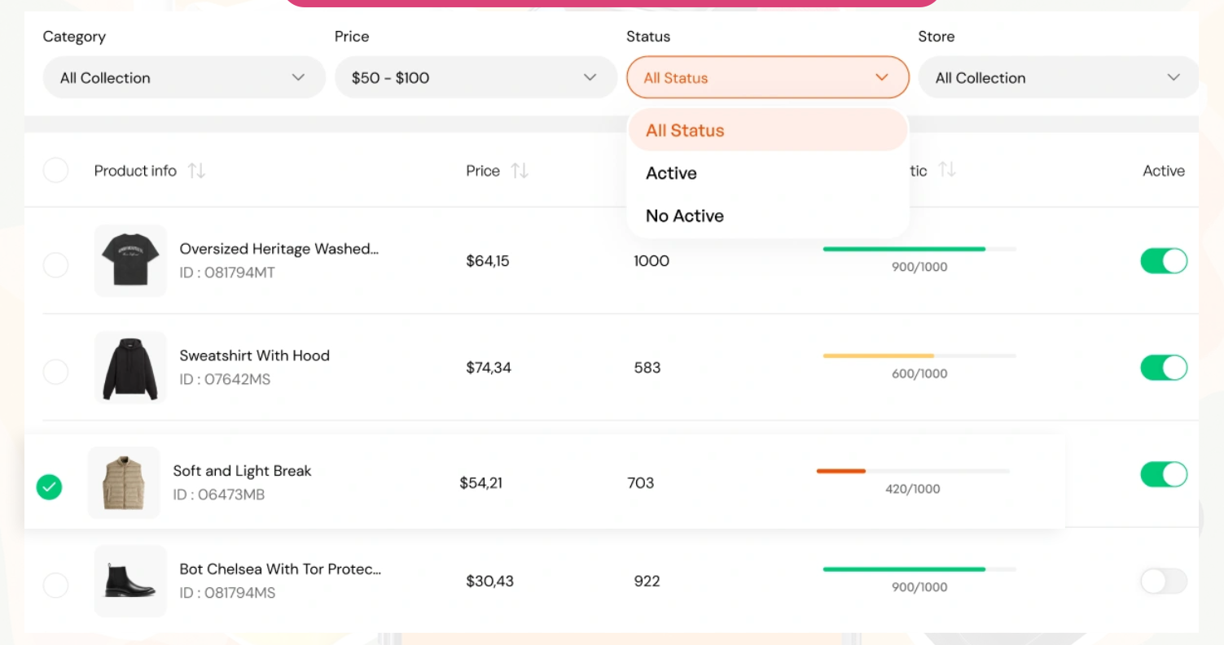Select the Sweatshirt With Hood row checkbox
Screen dimensions: 1224x645
click(55, 372)
